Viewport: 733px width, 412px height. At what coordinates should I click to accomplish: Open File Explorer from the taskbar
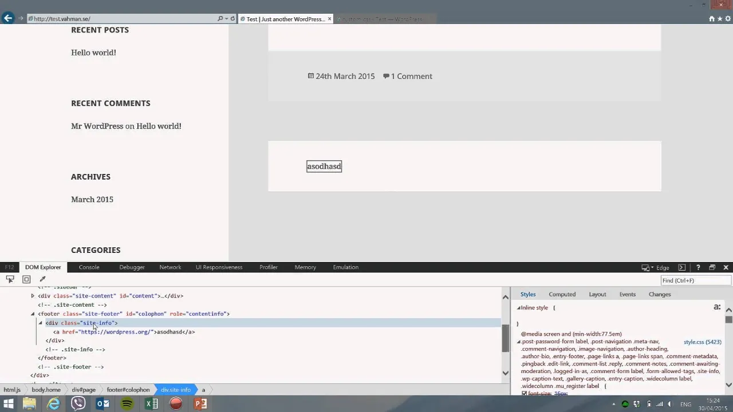29,403
